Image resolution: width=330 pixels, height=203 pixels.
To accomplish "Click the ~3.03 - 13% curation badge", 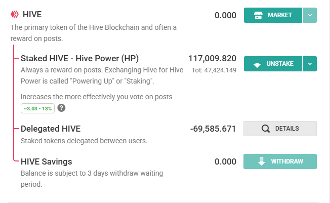I will click(x=37, y=108).
